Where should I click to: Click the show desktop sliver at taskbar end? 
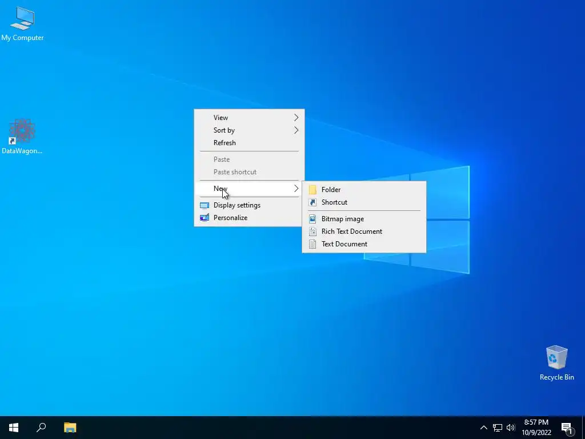point(583,428)
